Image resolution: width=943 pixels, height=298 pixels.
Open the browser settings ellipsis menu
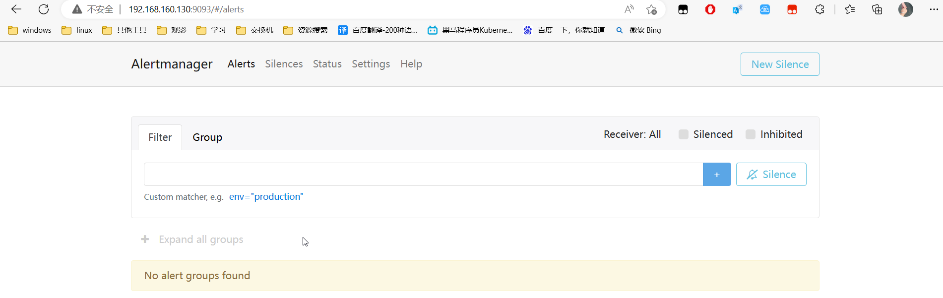pos(934,9)
